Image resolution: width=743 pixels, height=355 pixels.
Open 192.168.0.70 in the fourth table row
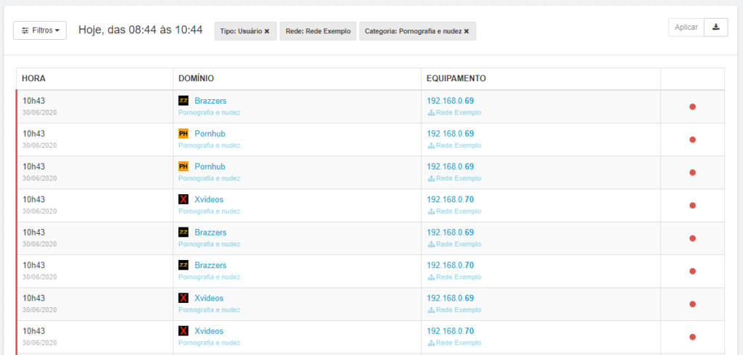coord(450,200)
